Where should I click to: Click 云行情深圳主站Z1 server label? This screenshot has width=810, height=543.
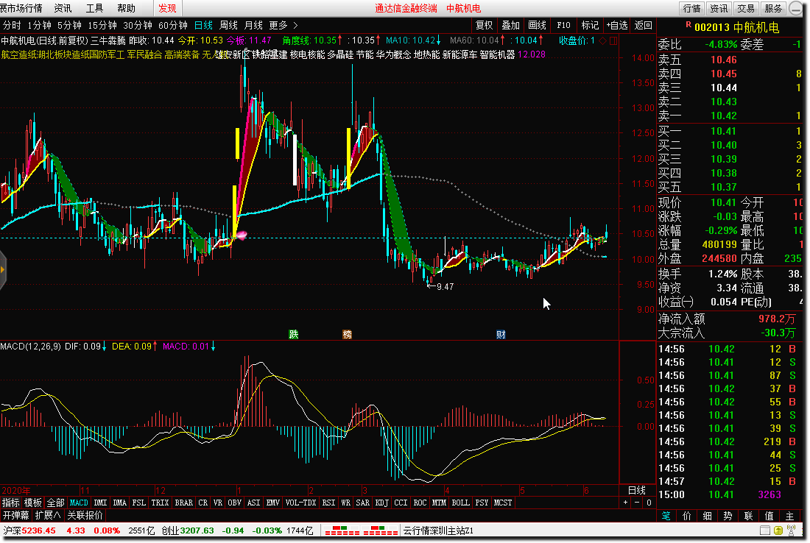point(438,530)
